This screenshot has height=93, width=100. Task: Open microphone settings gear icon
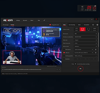[96, 50]
